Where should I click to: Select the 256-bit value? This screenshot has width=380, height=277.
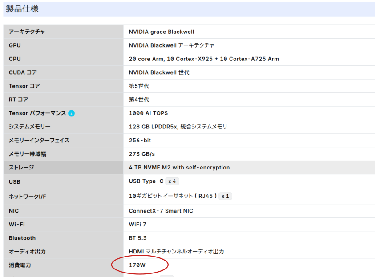pyautogui.click(x=140, y=140)
